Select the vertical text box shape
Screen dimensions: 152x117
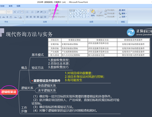tap(74, 10)
